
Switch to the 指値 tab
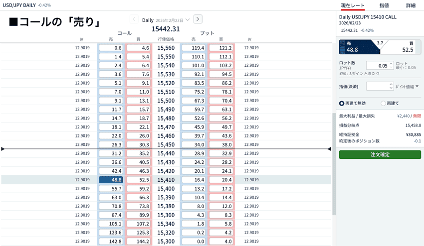pyautogui.click(x=384, y=5)
